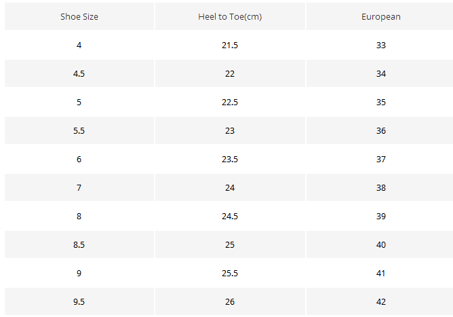Click European size 36 cell

click(x=380, y=130)
